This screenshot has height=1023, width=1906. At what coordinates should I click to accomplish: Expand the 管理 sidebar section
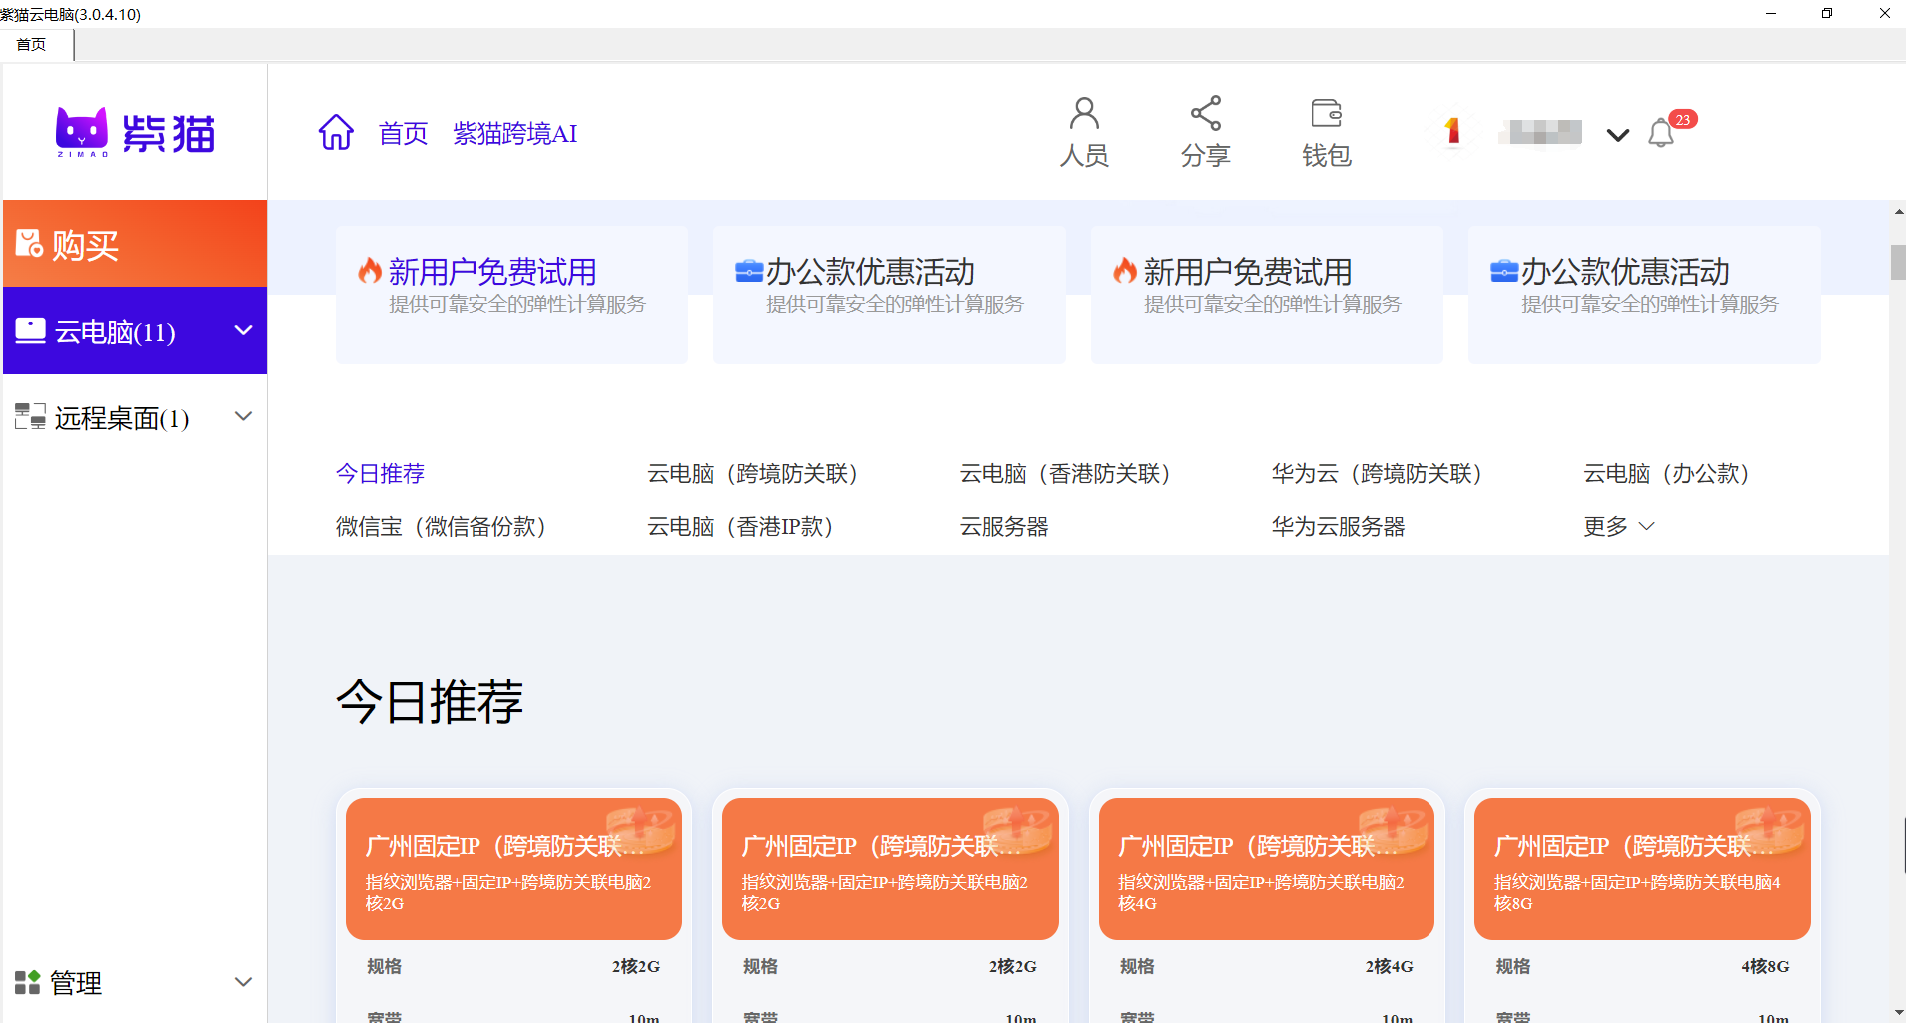click(243, 982)
